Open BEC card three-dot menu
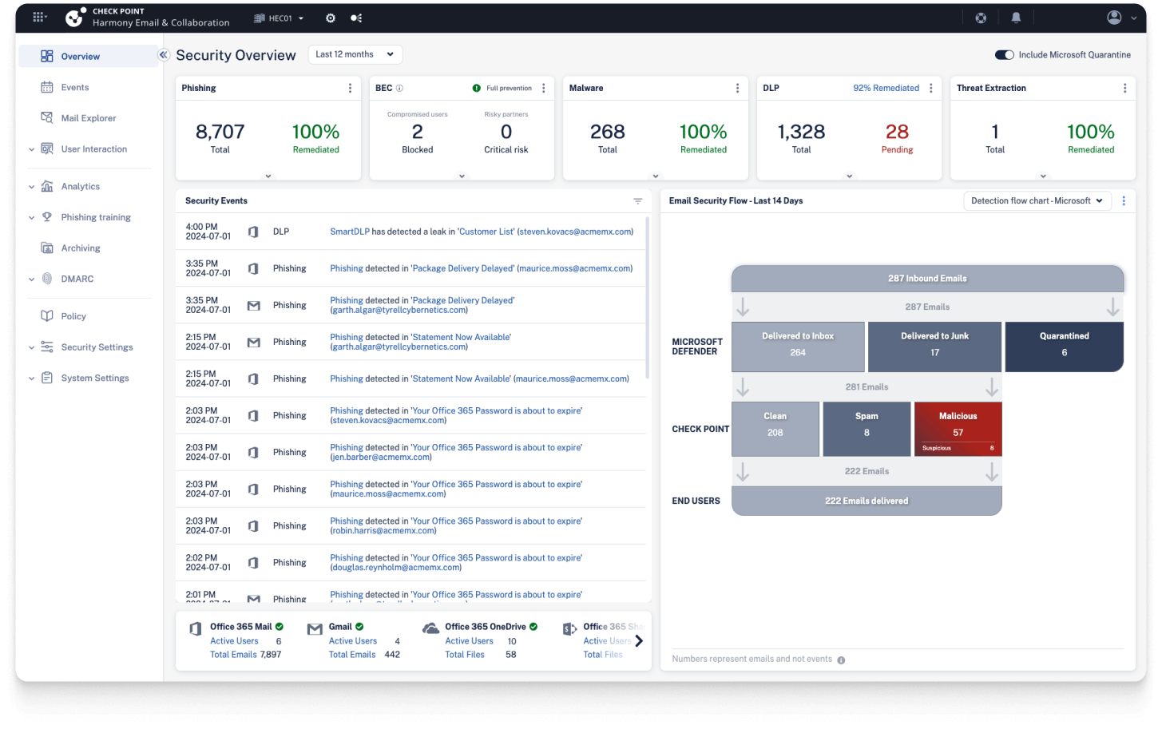The height and width of the screenshot is (737, 1162). [544, 88]
